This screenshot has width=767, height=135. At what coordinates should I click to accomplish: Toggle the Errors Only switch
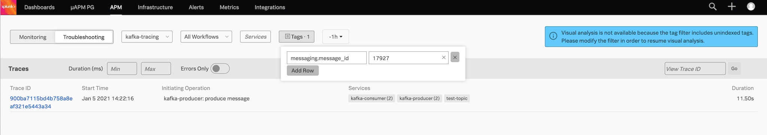click(x=220, y=69)
